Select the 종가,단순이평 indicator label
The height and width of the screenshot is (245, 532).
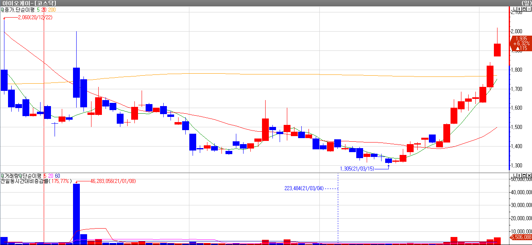[19, 9]
